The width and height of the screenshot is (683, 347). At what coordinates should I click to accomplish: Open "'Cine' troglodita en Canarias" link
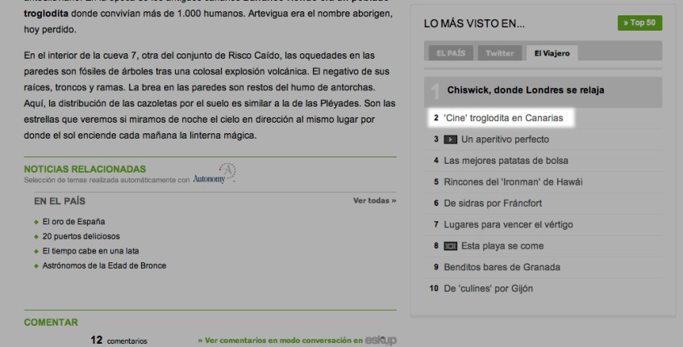coord(503,118)
